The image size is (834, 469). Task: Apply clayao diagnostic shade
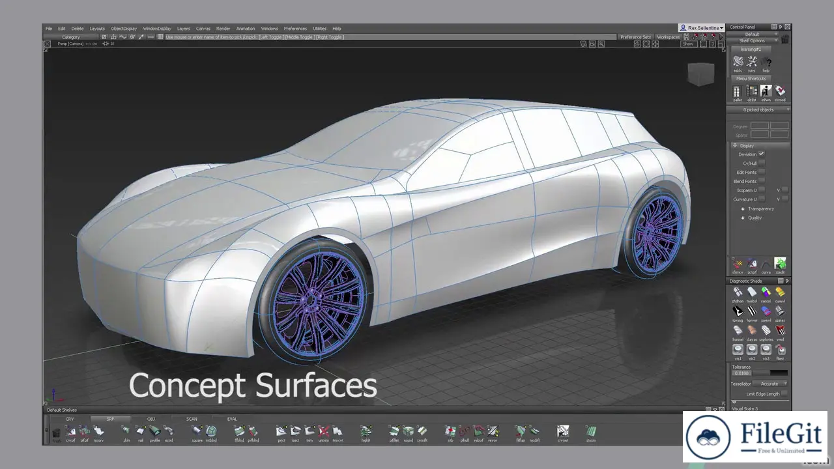[x=752, y=333]
